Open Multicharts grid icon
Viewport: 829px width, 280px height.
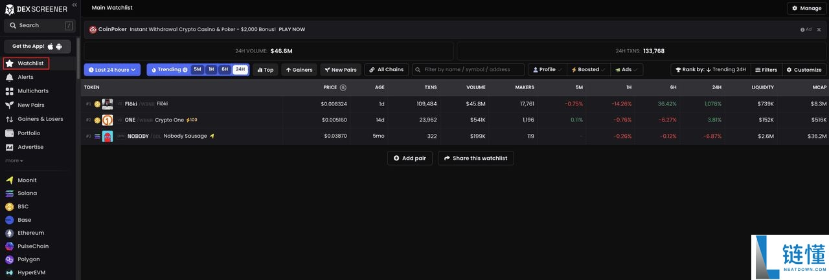click(x=10, y=91)
